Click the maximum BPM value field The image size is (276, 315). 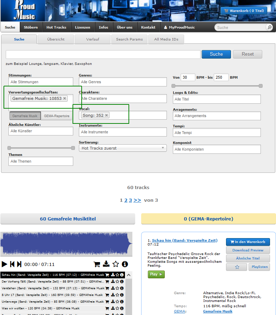tap(221, 77)
